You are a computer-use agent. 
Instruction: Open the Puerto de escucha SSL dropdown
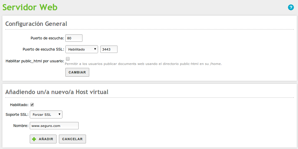point(82,49)
